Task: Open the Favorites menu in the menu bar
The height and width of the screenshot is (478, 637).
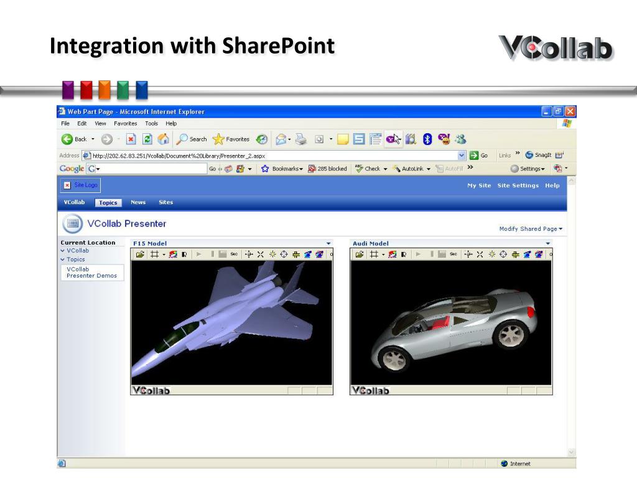Action: pos(126,124)
